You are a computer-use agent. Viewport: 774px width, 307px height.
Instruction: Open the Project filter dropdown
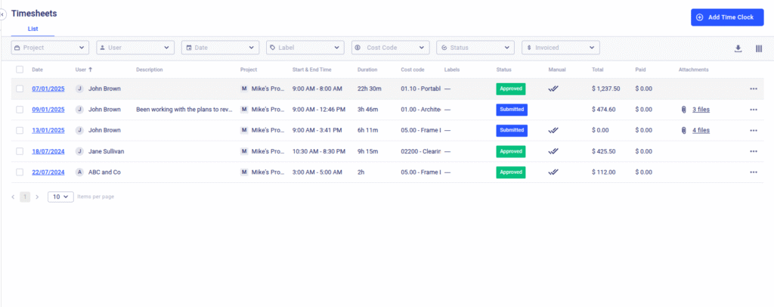tap(50, 48)
